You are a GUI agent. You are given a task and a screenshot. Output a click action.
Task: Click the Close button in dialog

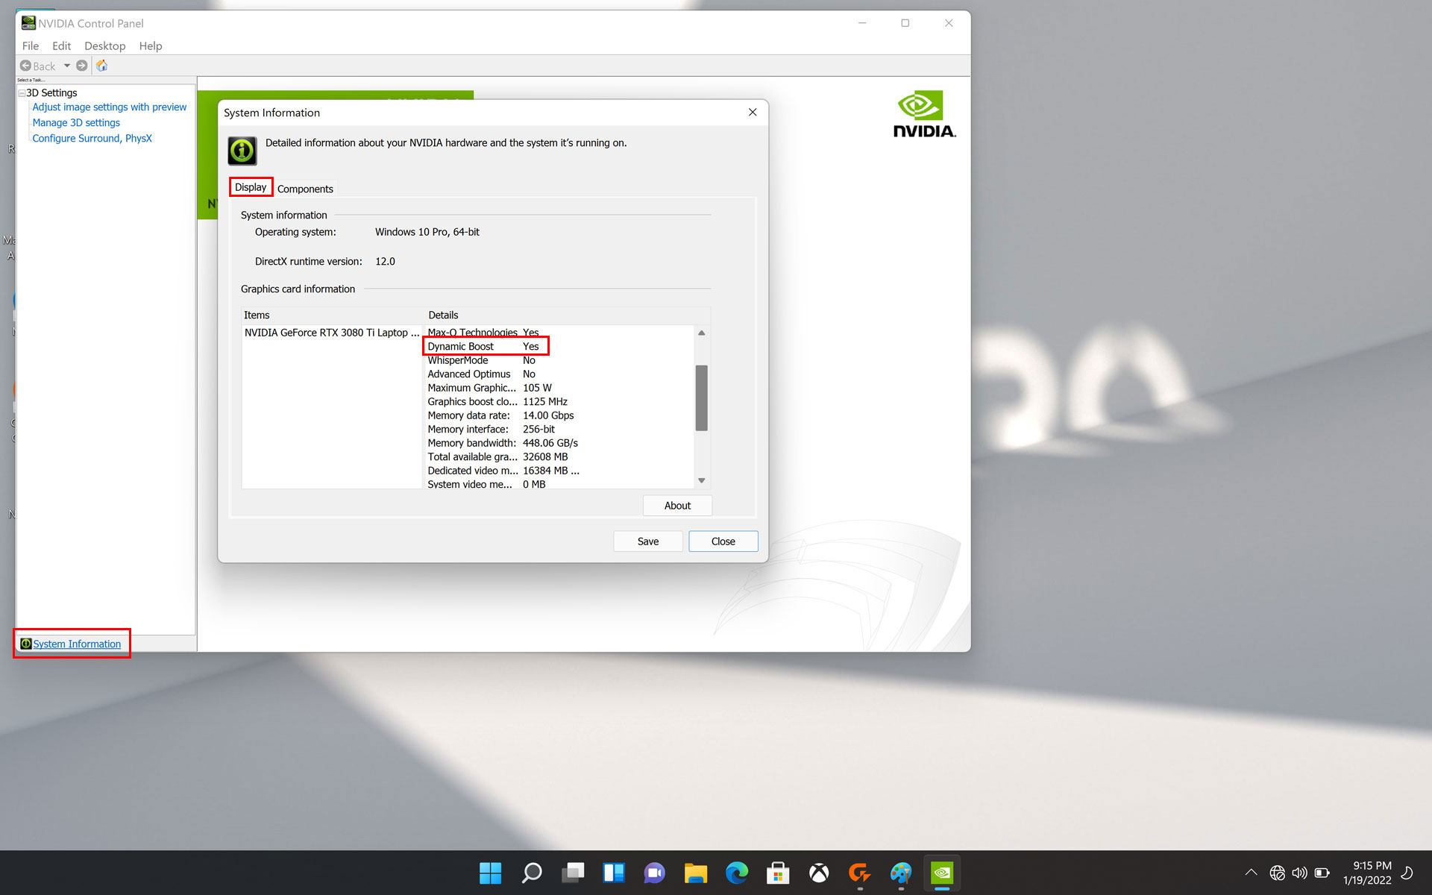tap(723, 541)
